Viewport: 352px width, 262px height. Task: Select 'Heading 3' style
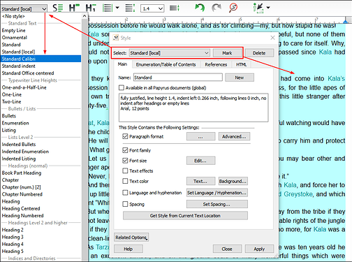coord(41,237)
